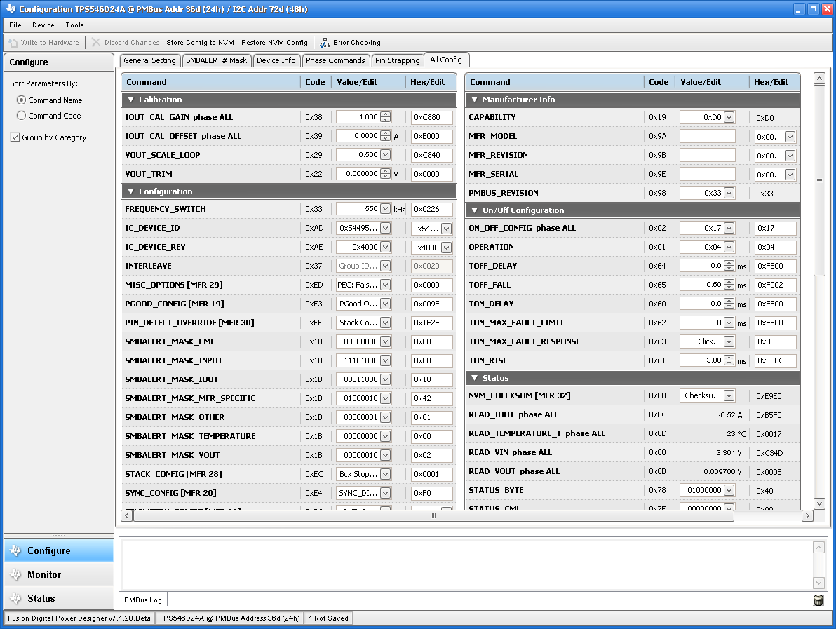836x629 pixels.
Task: Open the Device menu
Action: (43, 25)
